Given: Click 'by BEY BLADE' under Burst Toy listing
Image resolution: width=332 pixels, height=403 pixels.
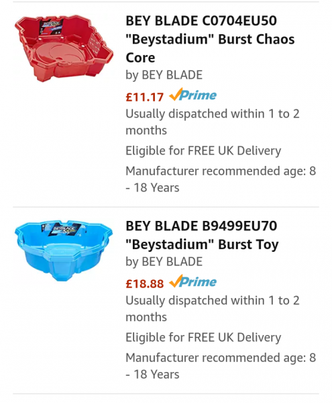Looking at the screenshot, I should point(164,262).
